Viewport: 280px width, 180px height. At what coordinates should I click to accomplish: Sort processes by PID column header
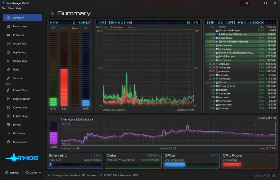tap(212, 27)
